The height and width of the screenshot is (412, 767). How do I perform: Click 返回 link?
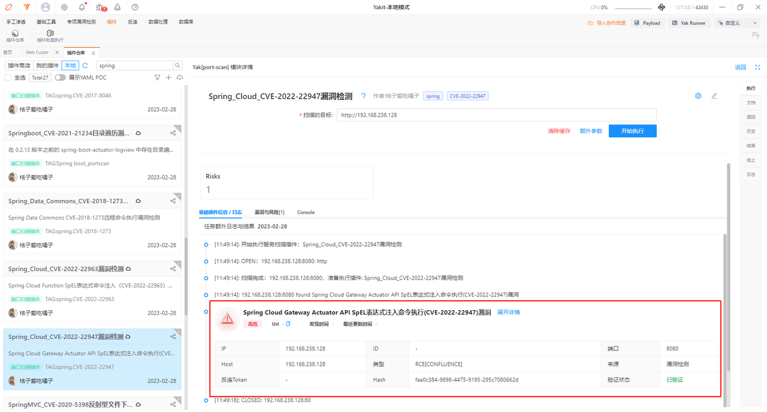click(x=741, y=67)
